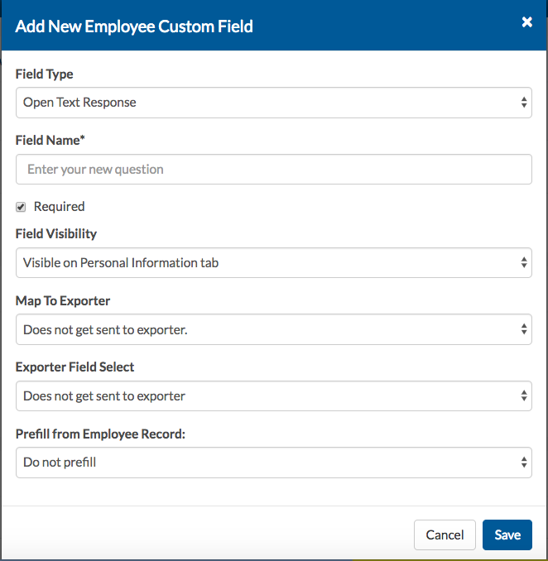Click the Cancel button
This screenshot has height=561, width=548.
pos(445,535)
